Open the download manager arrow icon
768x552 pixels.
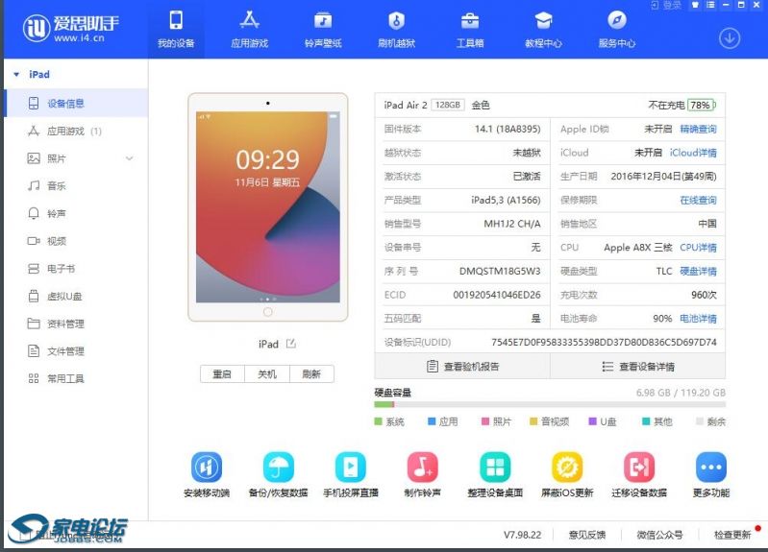730,38
